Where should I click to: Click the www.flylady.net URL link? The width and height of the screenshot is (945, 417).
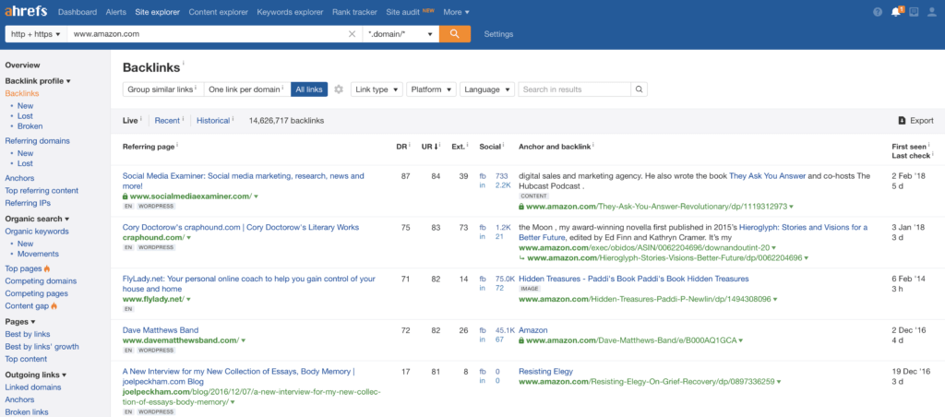coord(152,299)
